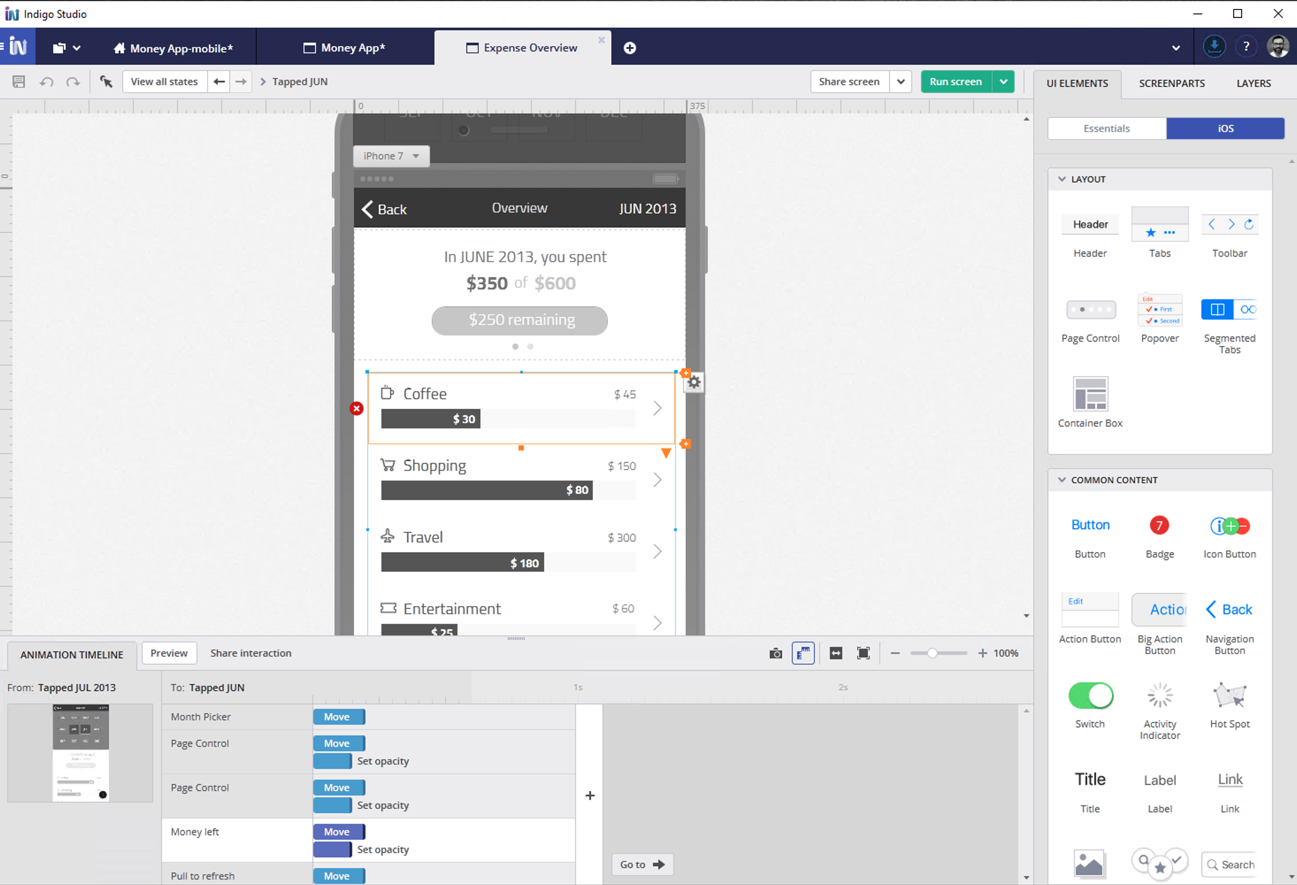The height and width of the screenshot is (885, 1297).
Task: Click the Preview button in timeline
Action: pos(169,653)
